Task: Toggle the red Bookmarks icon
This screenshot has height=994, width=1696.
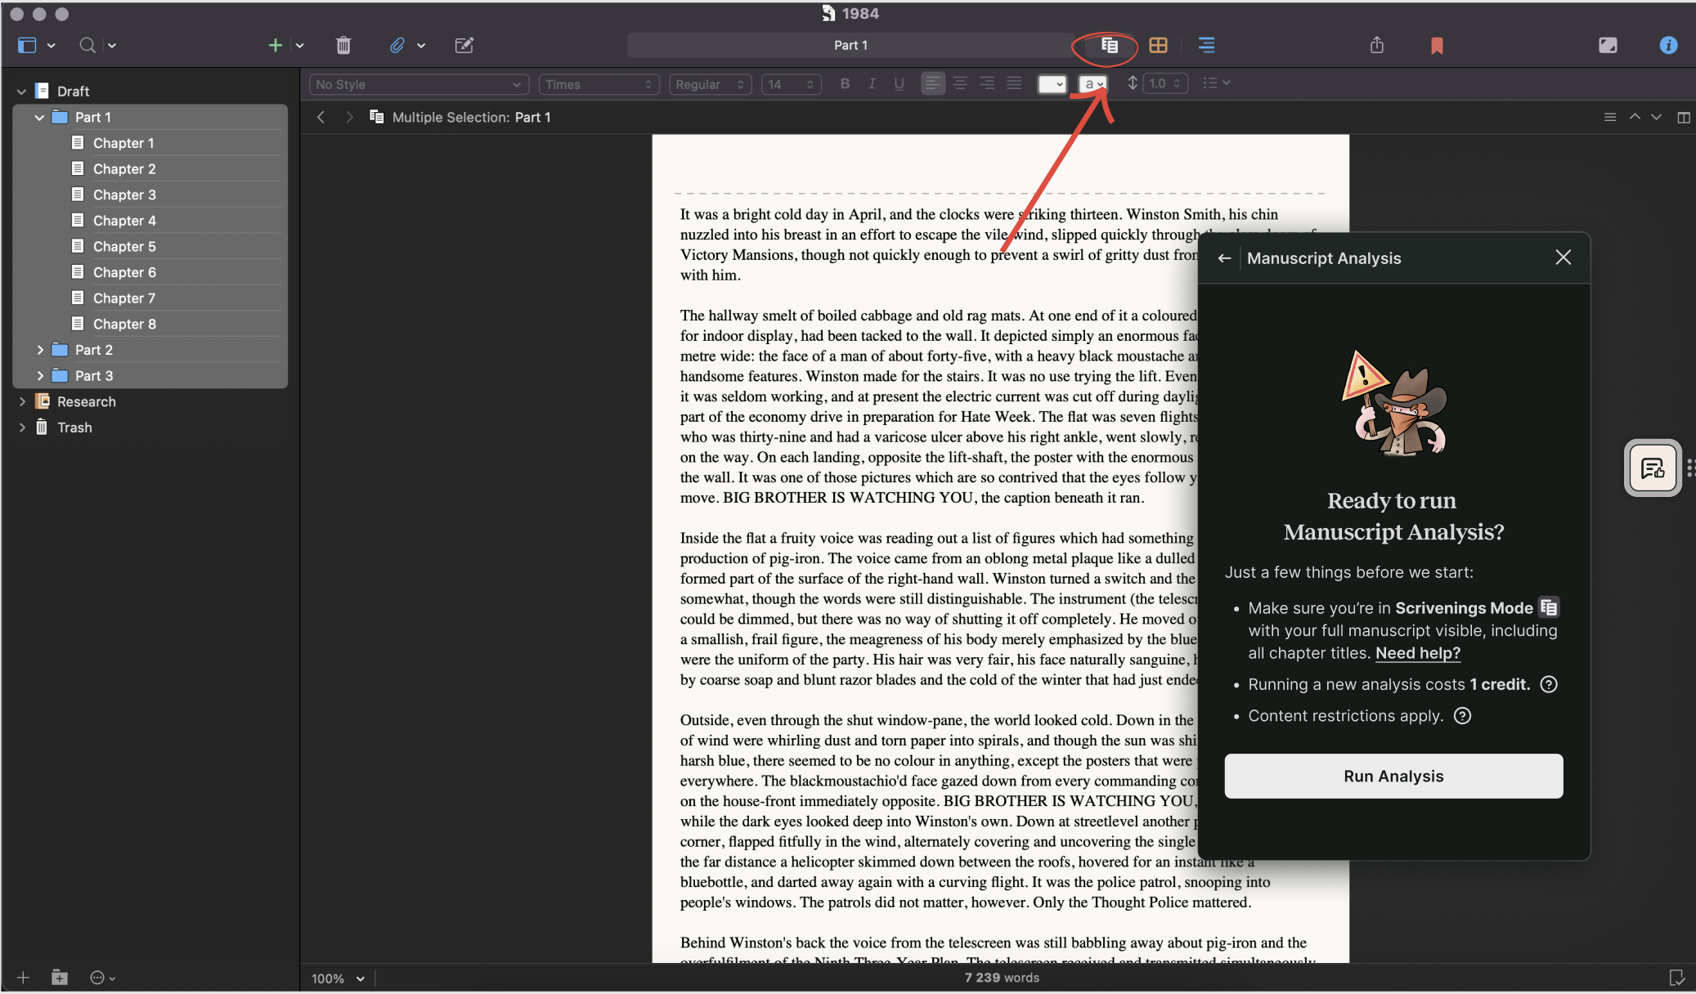Action: (x=1437, y=46)
